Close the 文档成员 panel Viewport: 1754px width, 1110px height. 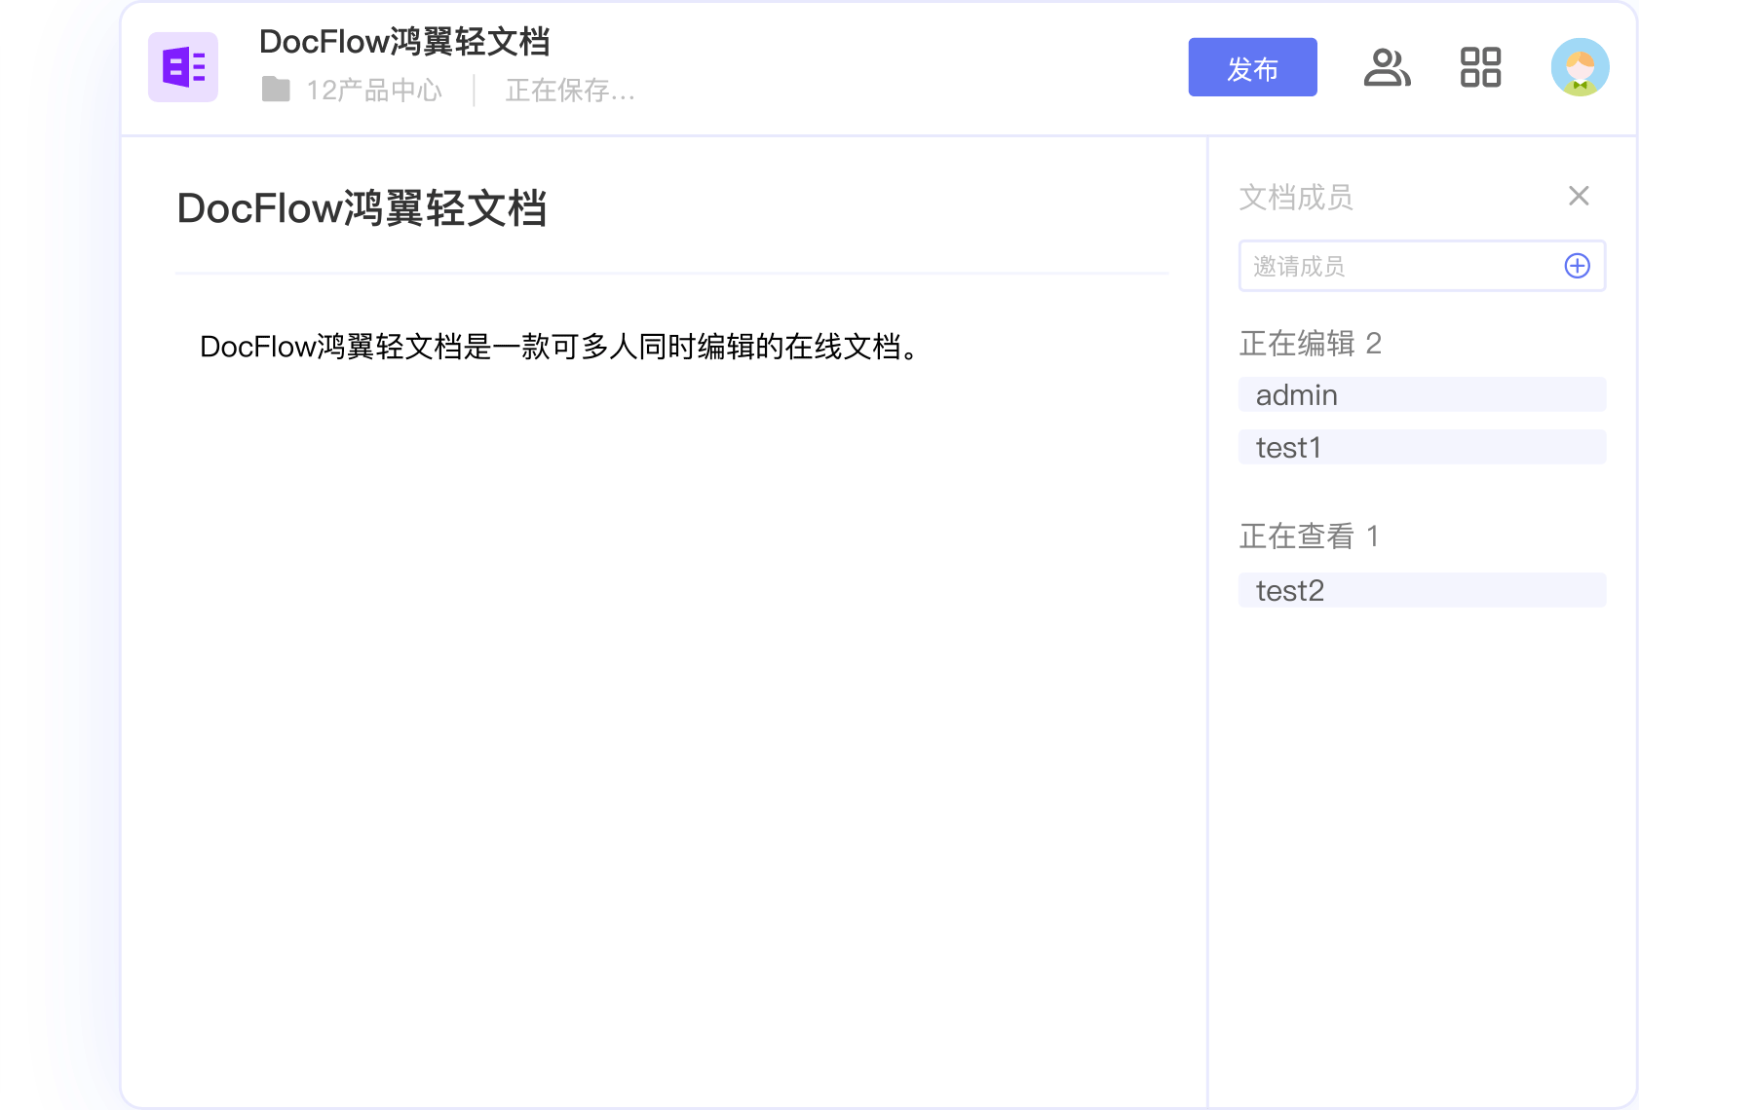(x=1579, y=196)
